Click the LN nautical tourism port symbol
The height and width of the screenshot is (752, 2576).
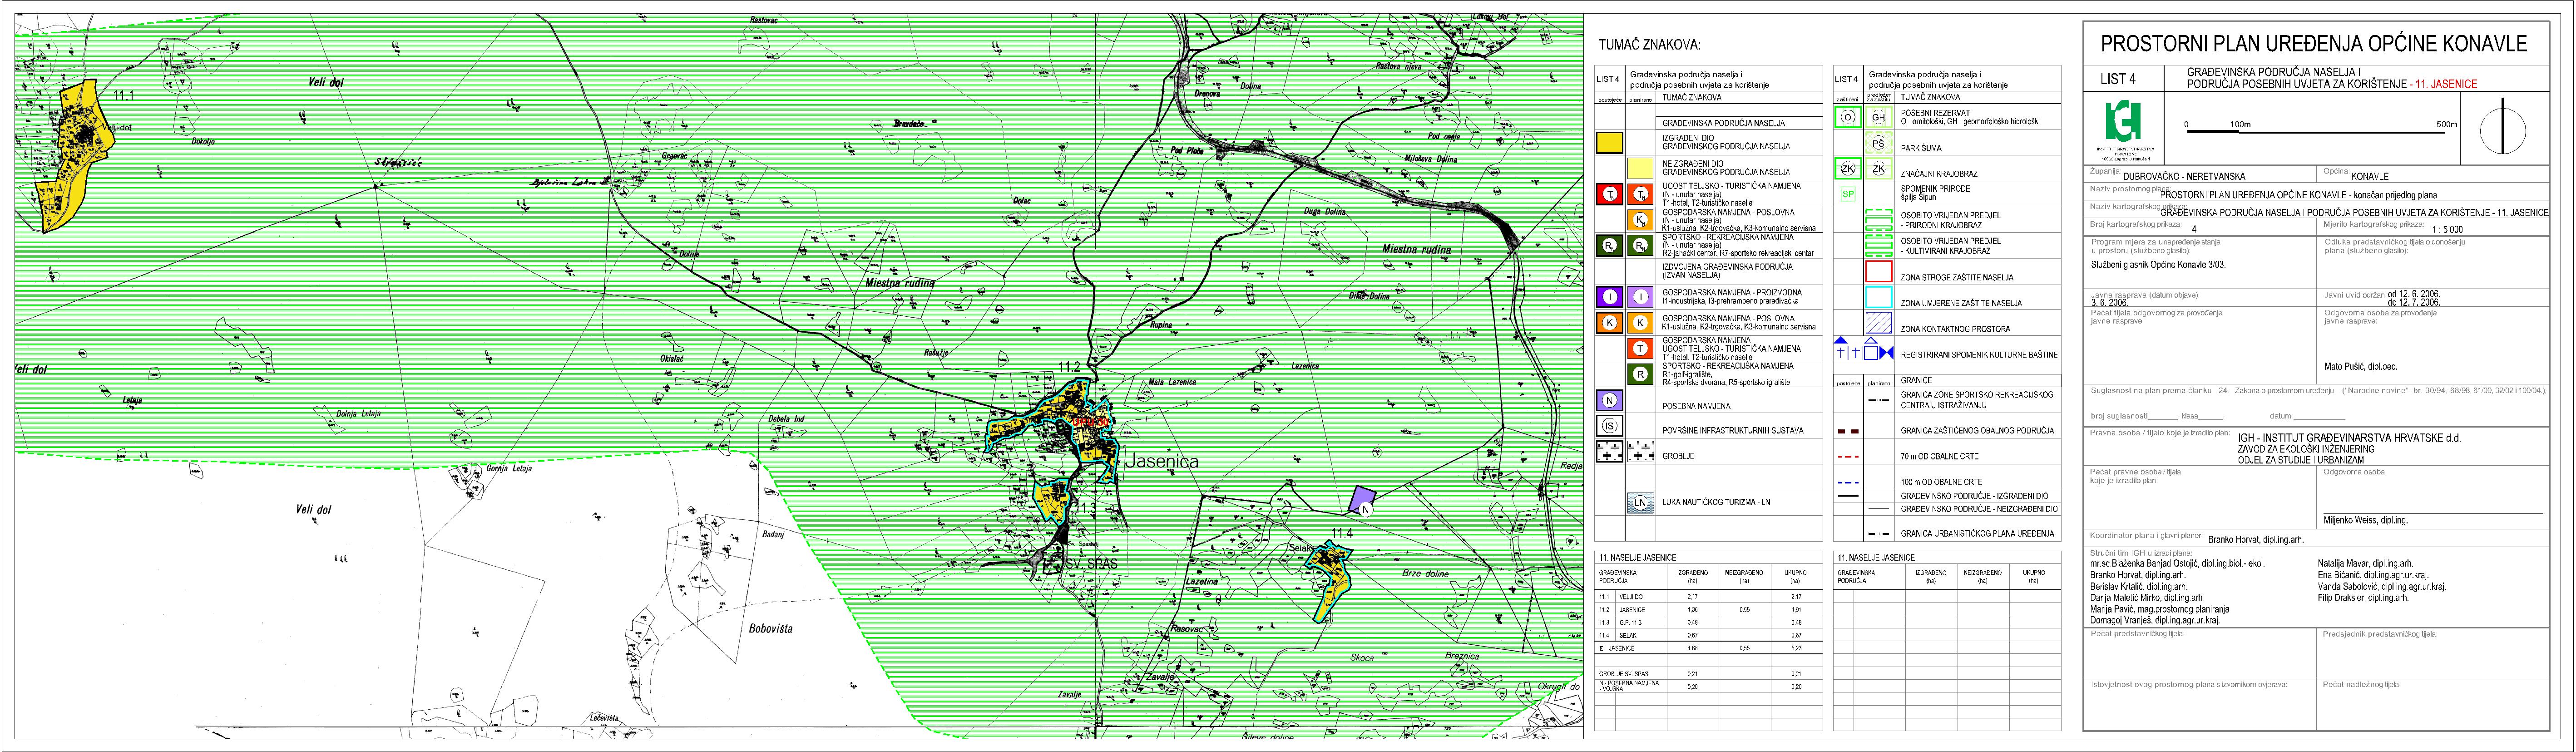pos(1640,503)
